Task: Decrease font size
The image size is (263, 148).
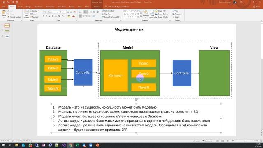Action: point(71,12)
